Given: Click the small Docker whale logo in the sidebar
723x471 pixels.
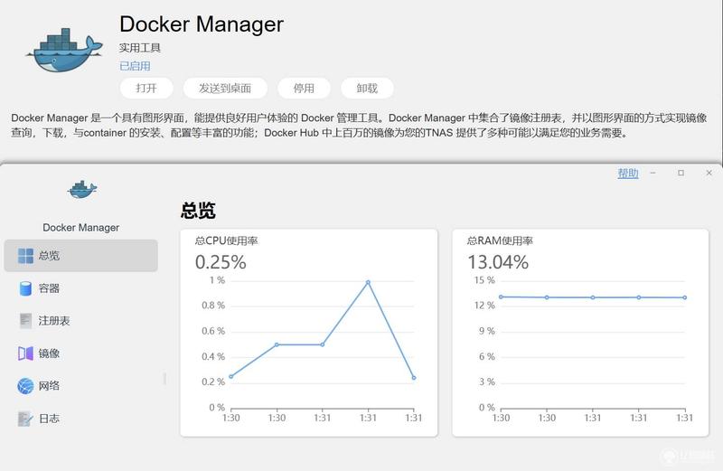Looking at the screenshot, I should click(82, 190).
